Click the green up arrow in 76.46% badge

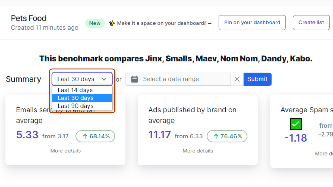(216, 136)
